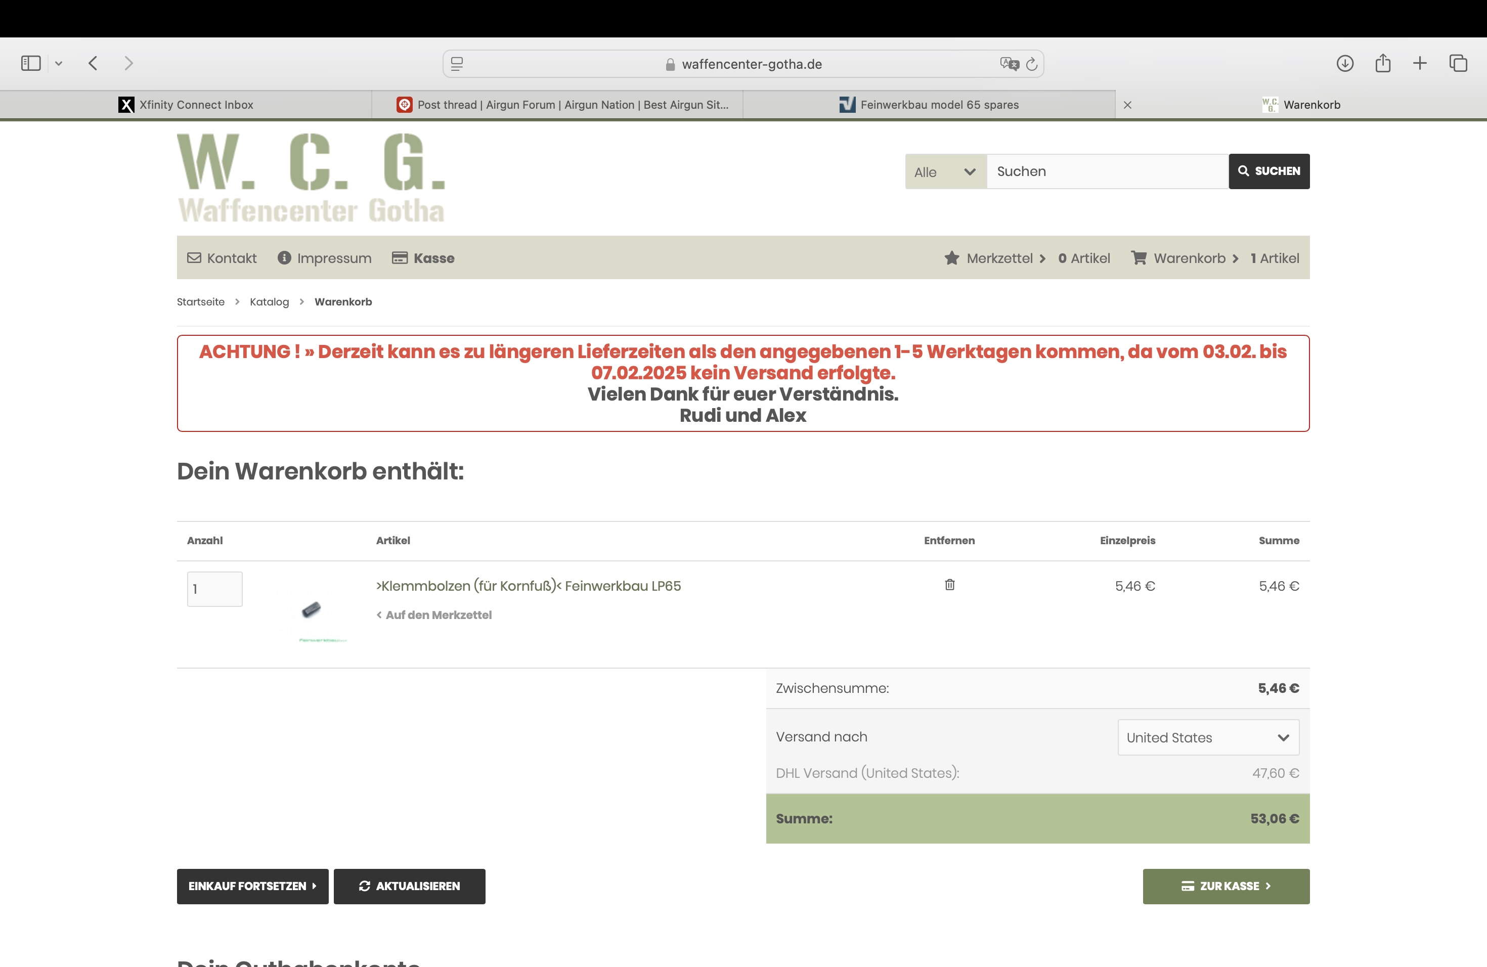
Task: Open the Klemmbolzen product thumbnail
Action: (311, 609)
